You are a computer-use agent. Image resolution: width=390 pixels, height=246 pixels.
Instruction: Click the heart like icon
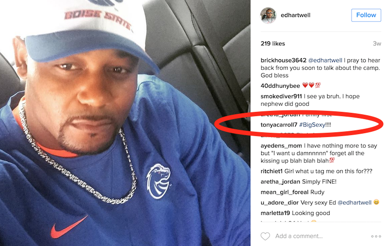coord(265,236)
